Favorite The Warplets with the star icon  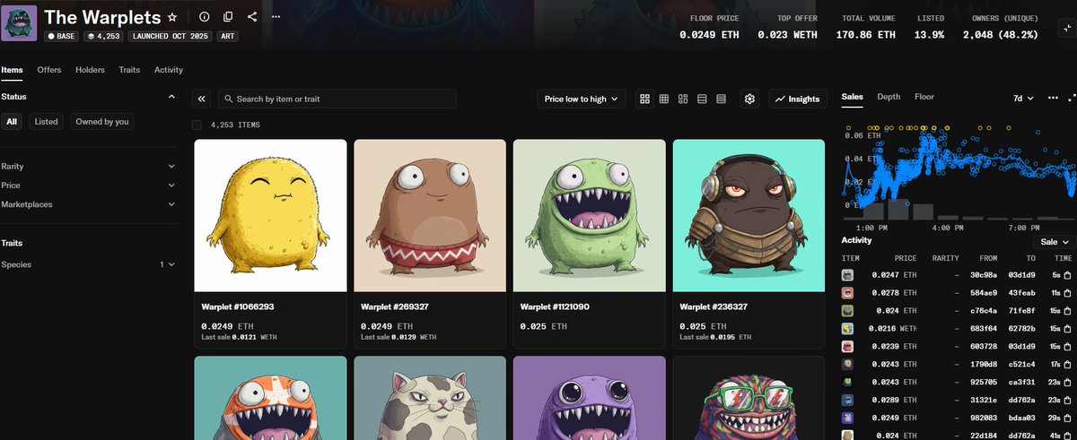click(172, 17)
